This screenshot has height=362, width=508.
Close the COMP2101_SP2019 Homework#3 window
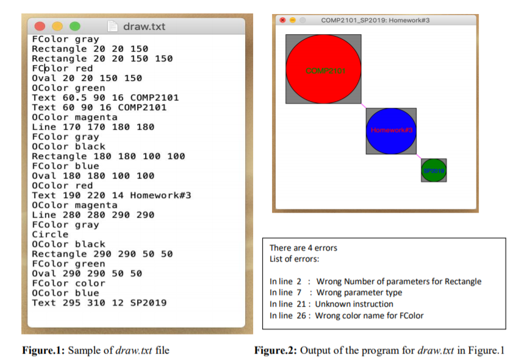[x=282, y=20]
